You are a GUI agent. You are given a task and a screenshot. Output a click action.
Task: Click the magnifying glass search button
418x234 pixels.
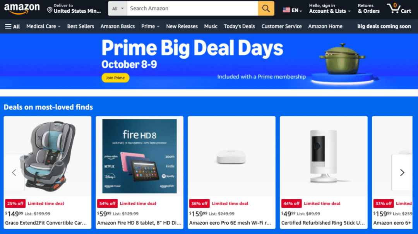click(x=266, y=8)
